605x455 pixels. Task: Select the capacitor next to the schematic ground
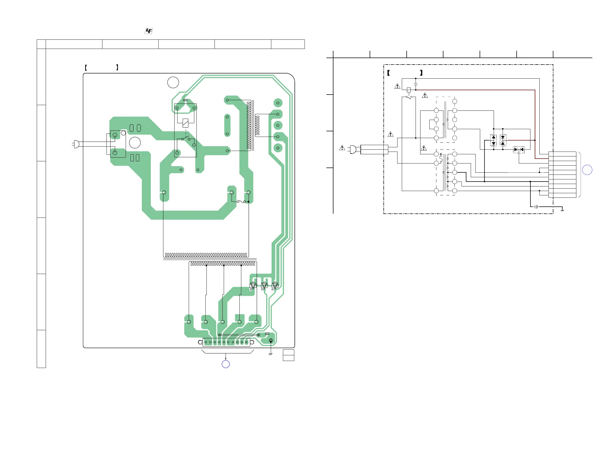[x=536, y=207]
